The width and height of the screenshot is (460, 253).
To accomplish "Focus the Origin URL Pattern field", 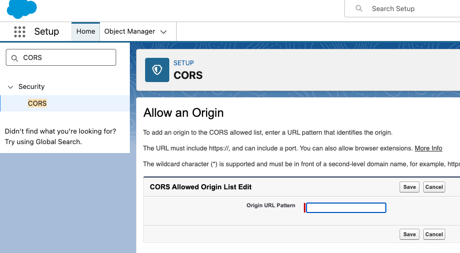I will point(346,208).
